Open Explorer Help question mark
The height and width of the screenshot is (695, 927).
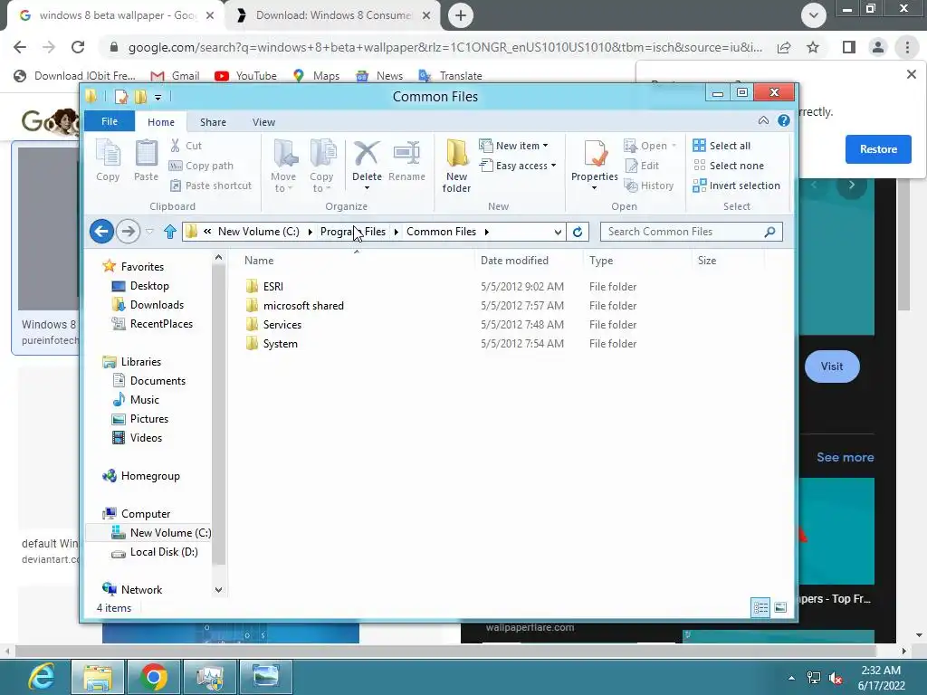pyautogui.click(x=784, y=120)
